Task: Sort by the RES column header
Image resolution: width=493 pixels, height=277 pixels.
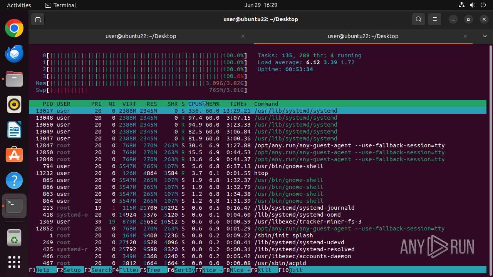Action: [152, 104]
